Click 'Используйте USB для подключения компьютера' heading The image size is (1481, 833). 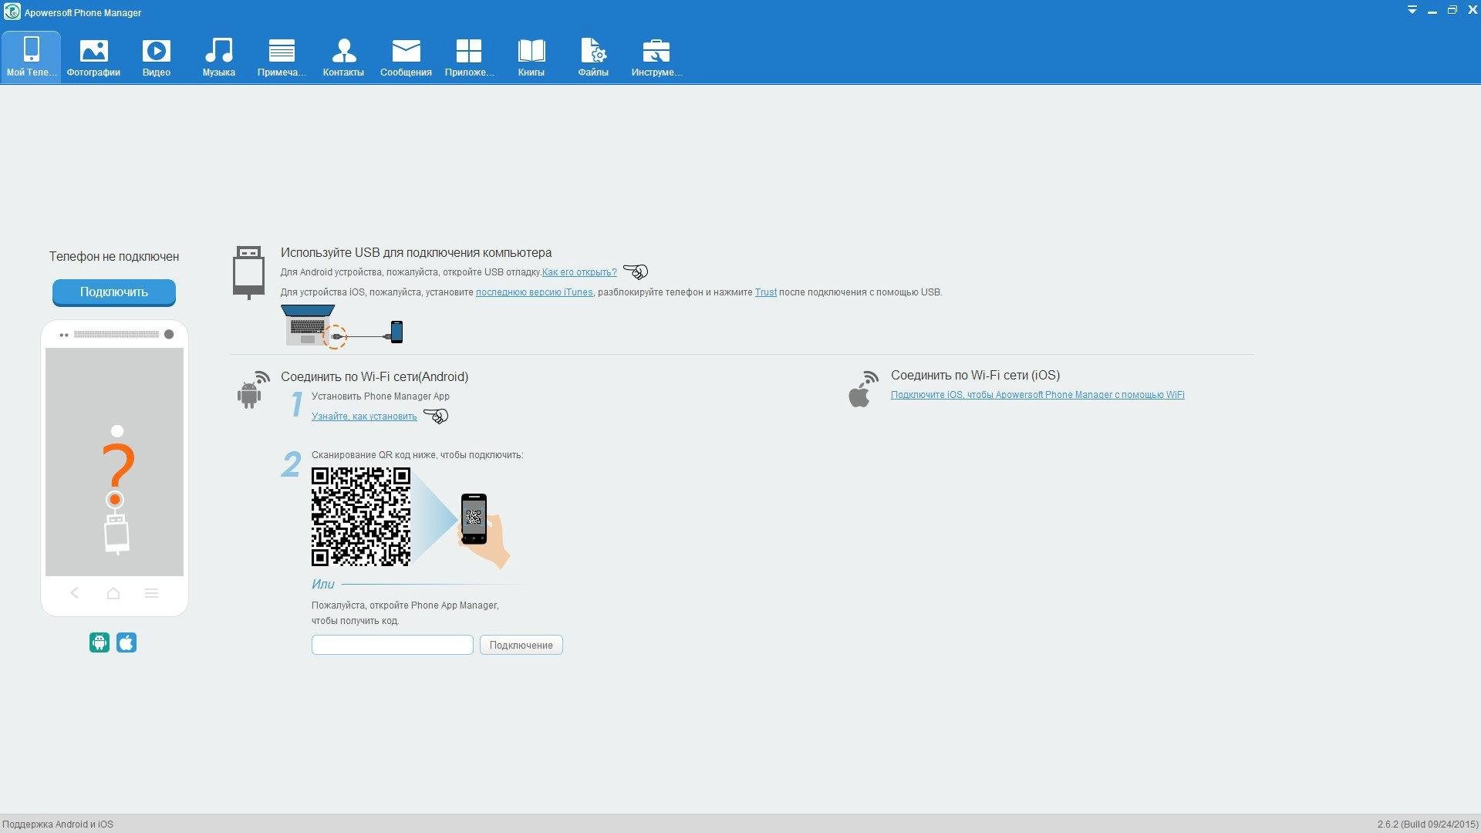coord(416,252)
